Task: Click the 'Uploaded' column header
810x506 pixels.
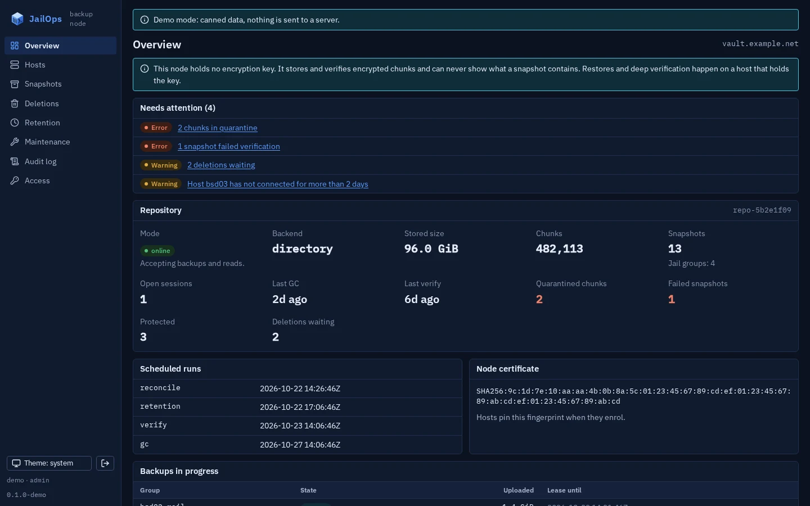Action: click(x=519, y=490)
